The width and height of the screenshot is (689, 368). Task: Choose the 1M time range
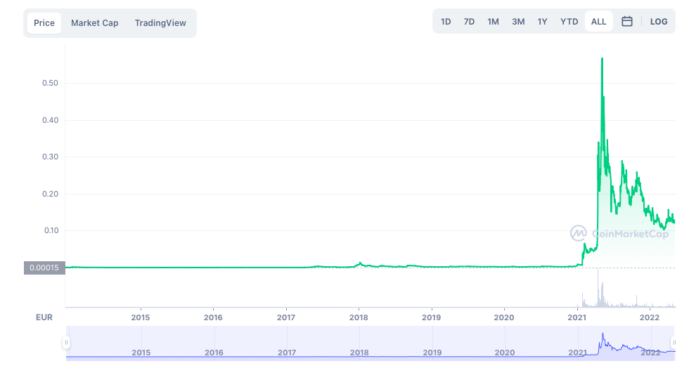493,22
